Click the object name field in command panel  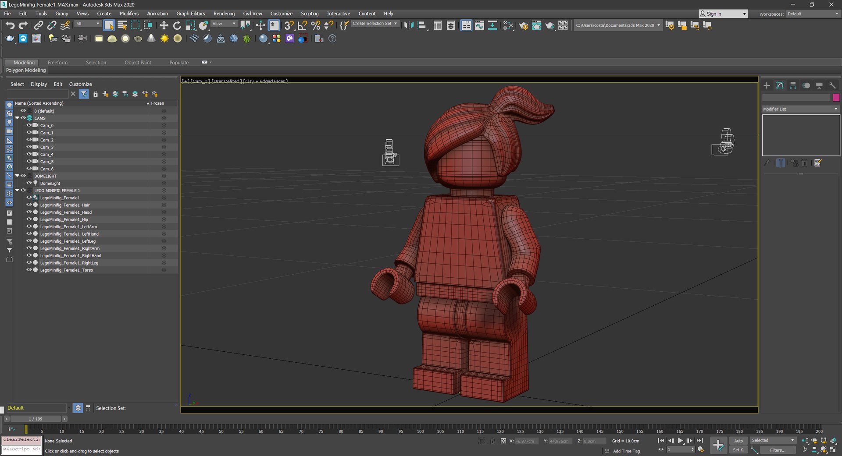[796, 97]
